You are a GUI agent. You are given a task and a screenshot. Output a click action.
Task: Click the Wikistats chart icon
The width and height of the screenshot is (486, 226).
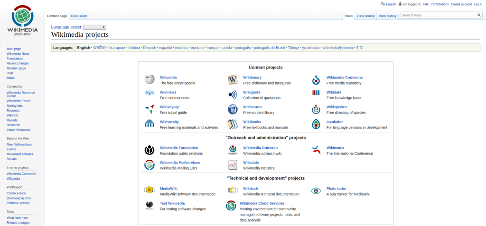(233, 165)
